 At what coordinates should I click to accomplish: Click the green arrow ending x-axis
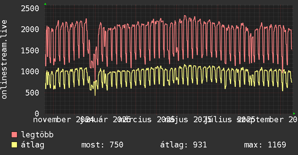(294, 114)
